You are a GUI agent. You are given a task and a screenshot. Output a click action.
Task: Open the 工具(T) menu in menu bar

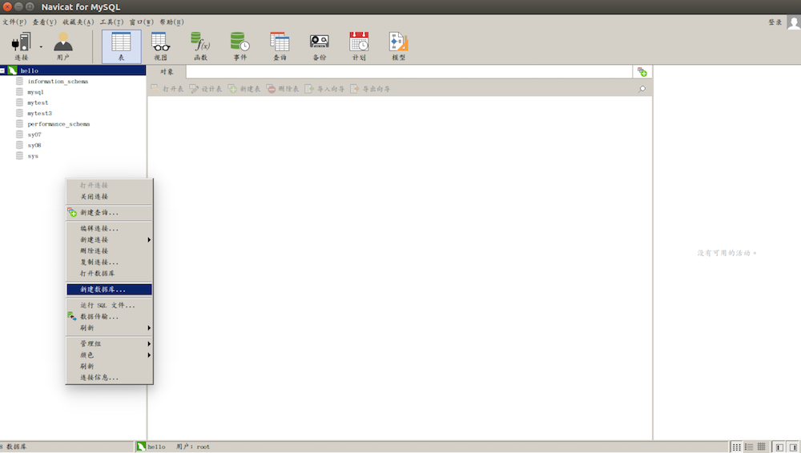pos(111,22)
